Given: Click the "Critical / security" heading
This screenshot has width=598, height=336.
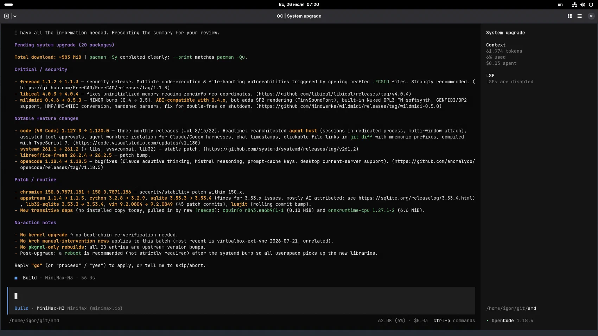Looking at the screenshot, I should click(41, 70).
